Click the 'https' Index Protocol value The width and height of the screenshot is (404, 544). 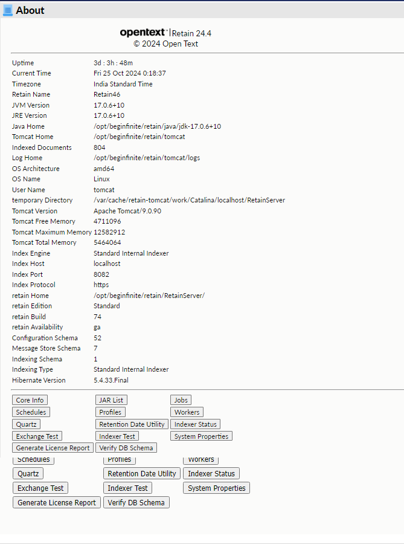pos(101,285)
